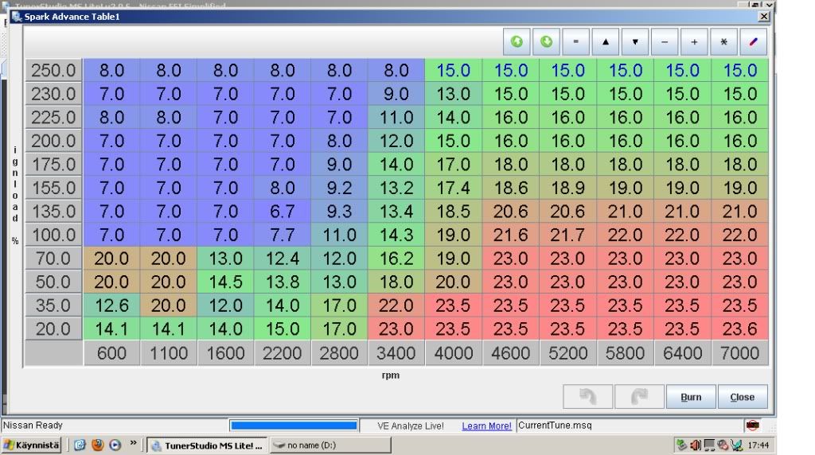Click the interpolate pen toolbar button
Viewport: 815px width, 455px height.
click(754, 41)
